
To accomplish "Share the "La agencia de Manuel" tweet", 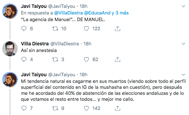I will pyautogui.click(x=117, y=29).
